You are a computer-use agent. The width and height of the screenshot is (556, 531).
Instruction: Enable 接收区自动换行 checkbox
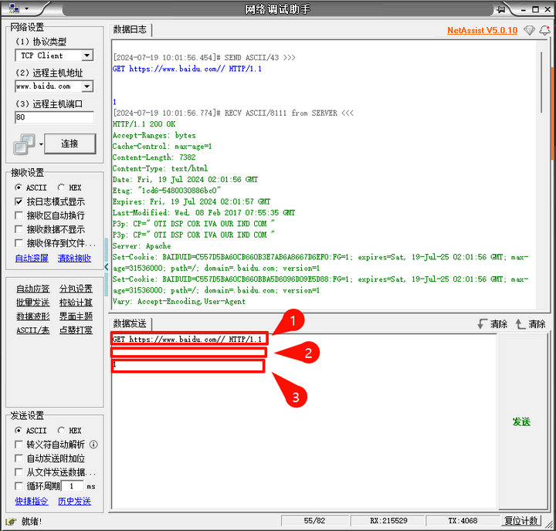[19, 215]
